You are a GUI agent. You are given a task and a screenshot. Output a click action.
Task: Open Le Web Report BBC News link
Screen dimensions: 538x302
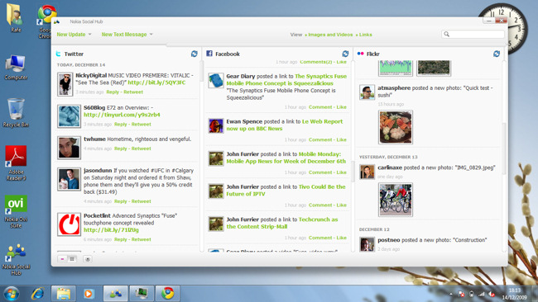point(284,125)
